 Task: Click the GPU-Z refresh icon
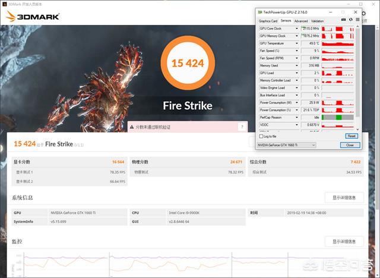coord(351,20)
